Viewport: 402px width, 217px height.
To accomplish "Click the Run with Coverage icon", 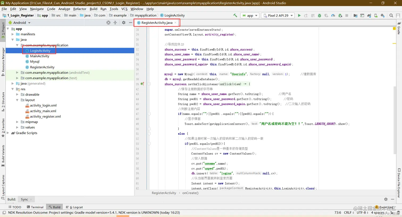I will [x=326, y=15].
